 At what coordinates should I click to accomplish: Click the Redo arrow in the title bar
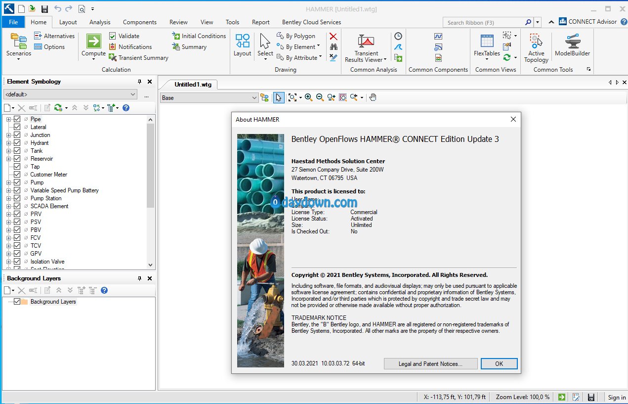click(x=68, y=9)
